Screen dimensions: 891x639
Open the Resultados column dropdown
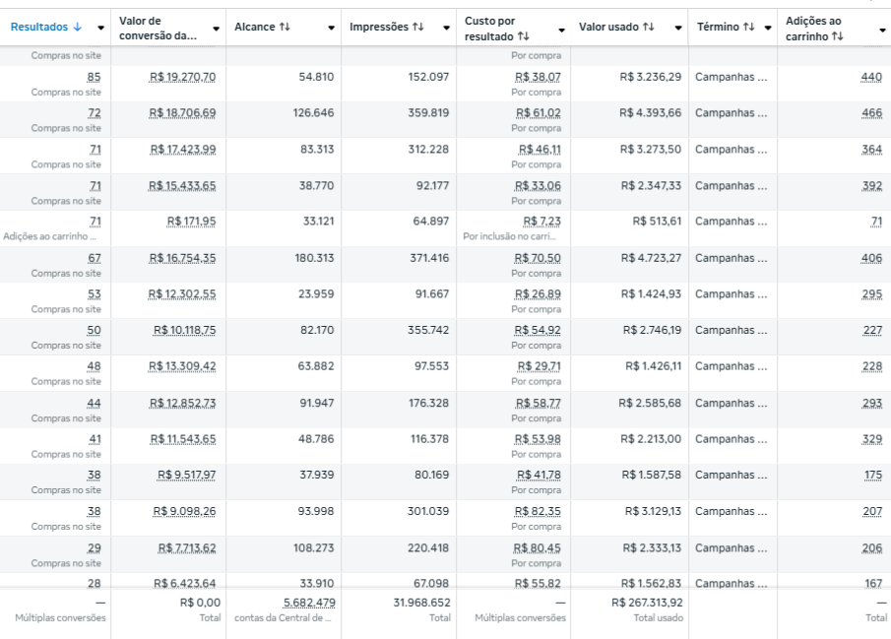tap(99, 27)
